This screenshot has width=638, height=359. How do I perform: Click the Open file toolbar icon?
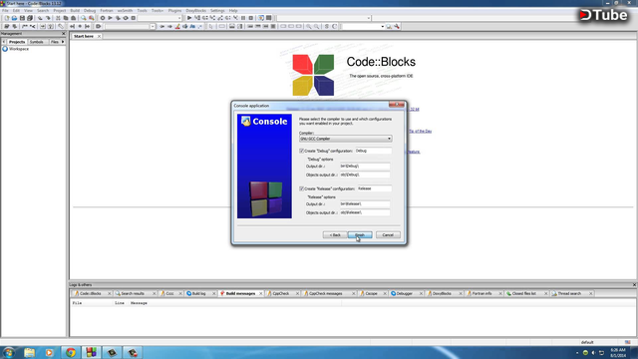pos(14,18)
